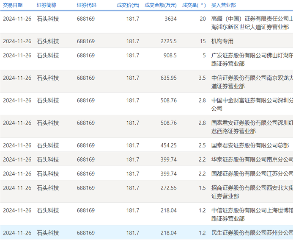Select the 454.25 transaction amount cell
Screen dimensions: 296x240
click(169, 145)
